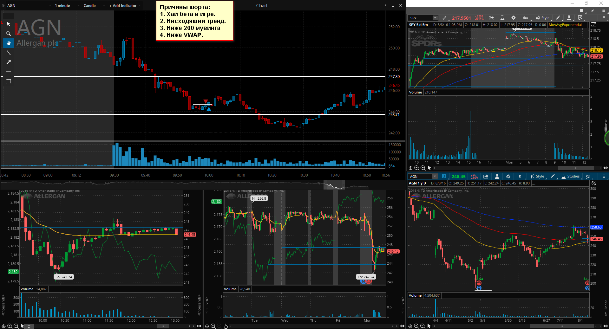
Task: Click share icon in SPY chart toolbar
Action: [491, 18]
